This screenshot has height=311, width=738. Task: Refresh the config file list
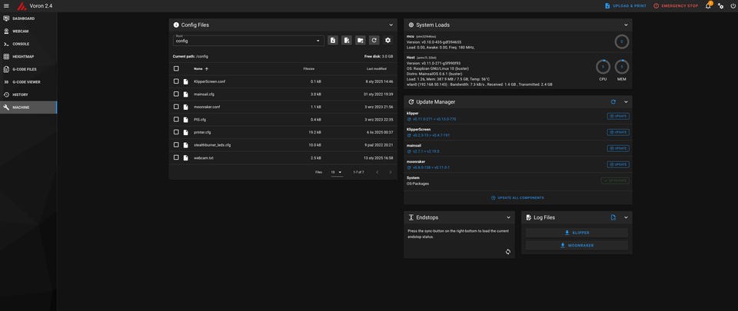[374, 41]
